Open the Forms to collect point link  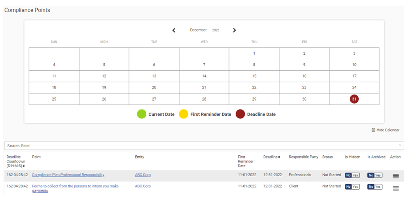coord(75,186)
